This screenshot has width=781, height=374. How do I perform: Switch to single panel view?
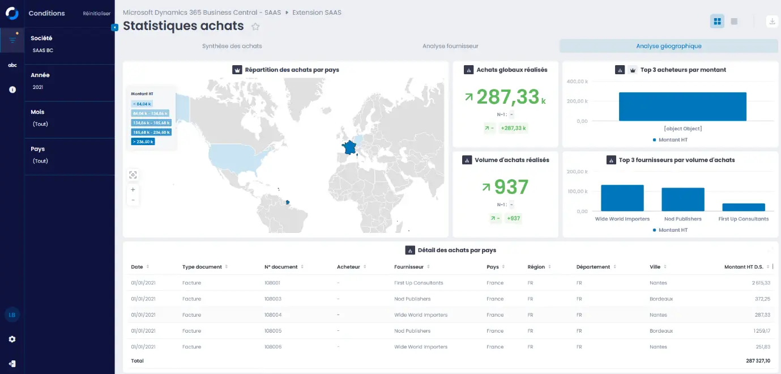(734, 22)
